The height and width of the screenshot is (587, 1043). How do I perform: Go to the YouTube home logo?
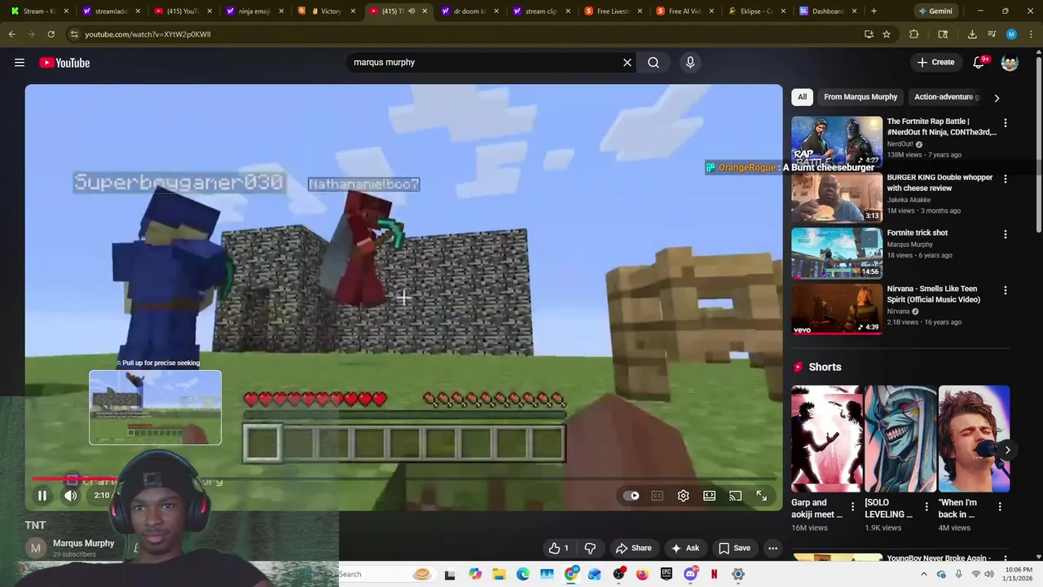(x=64, y=63)
